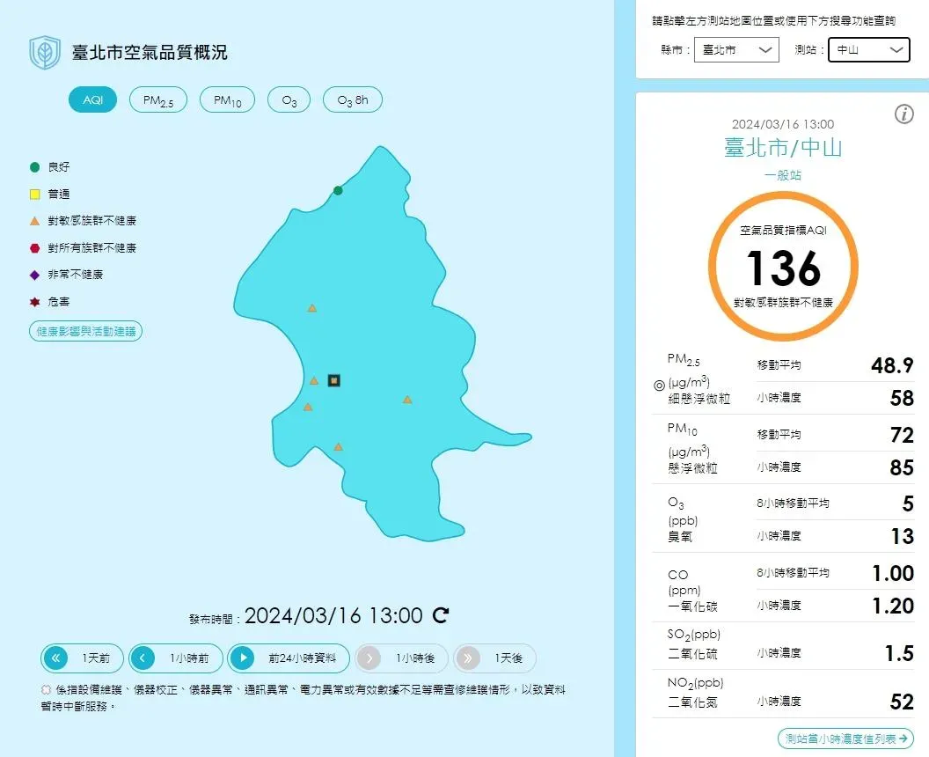Image resolution: width=929 pixels, height=757 pixels.
Task: Select the AQI tab
Action: click(93, 99)
